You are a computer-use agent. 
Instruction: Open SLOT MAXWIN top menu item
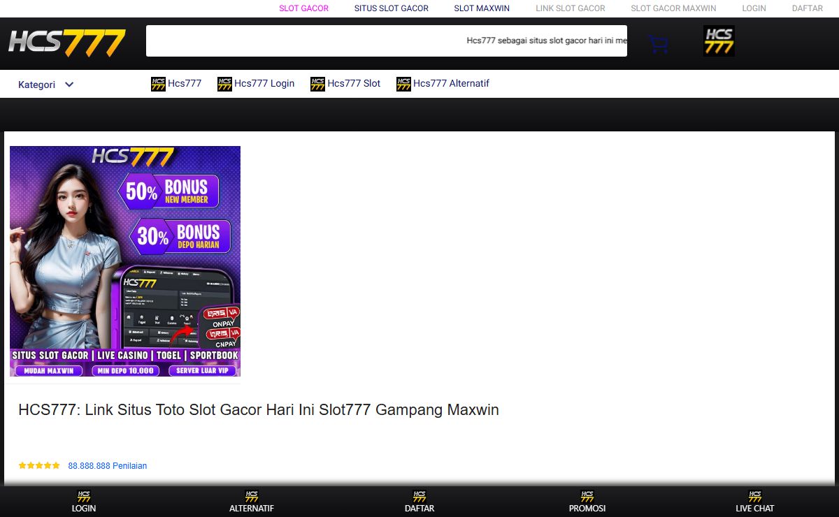click(x=482, y=8)
